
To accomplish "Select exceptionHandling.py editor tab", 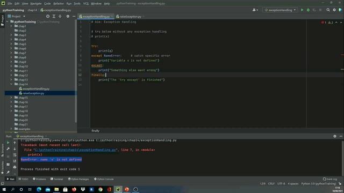I will click(x=96, y=17).
